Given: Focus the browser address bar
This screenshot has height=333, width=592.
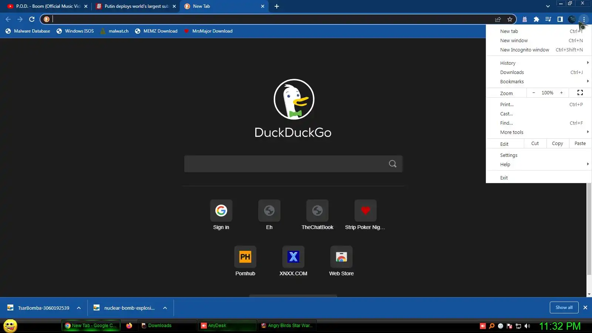Looking at the screenshot, I should pos(272,19).
